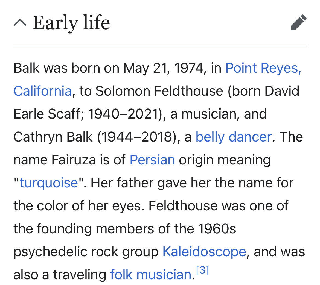Open the Point Reyes link

pos(263,68)
